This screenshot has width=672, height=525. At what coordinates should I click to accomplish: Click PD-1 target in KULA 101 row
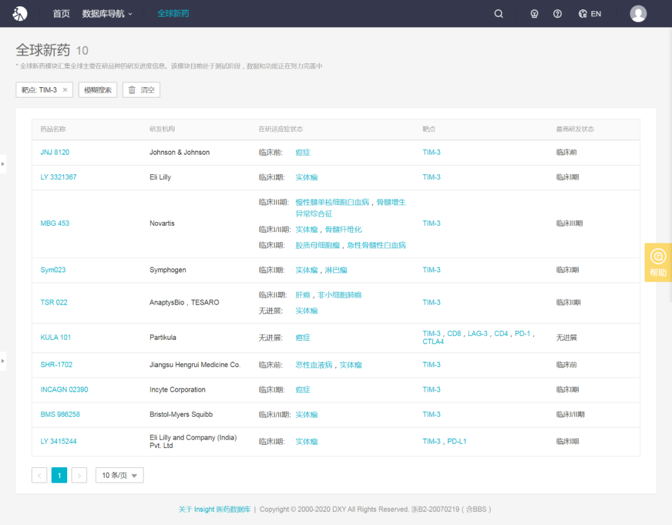coord(523,334)
